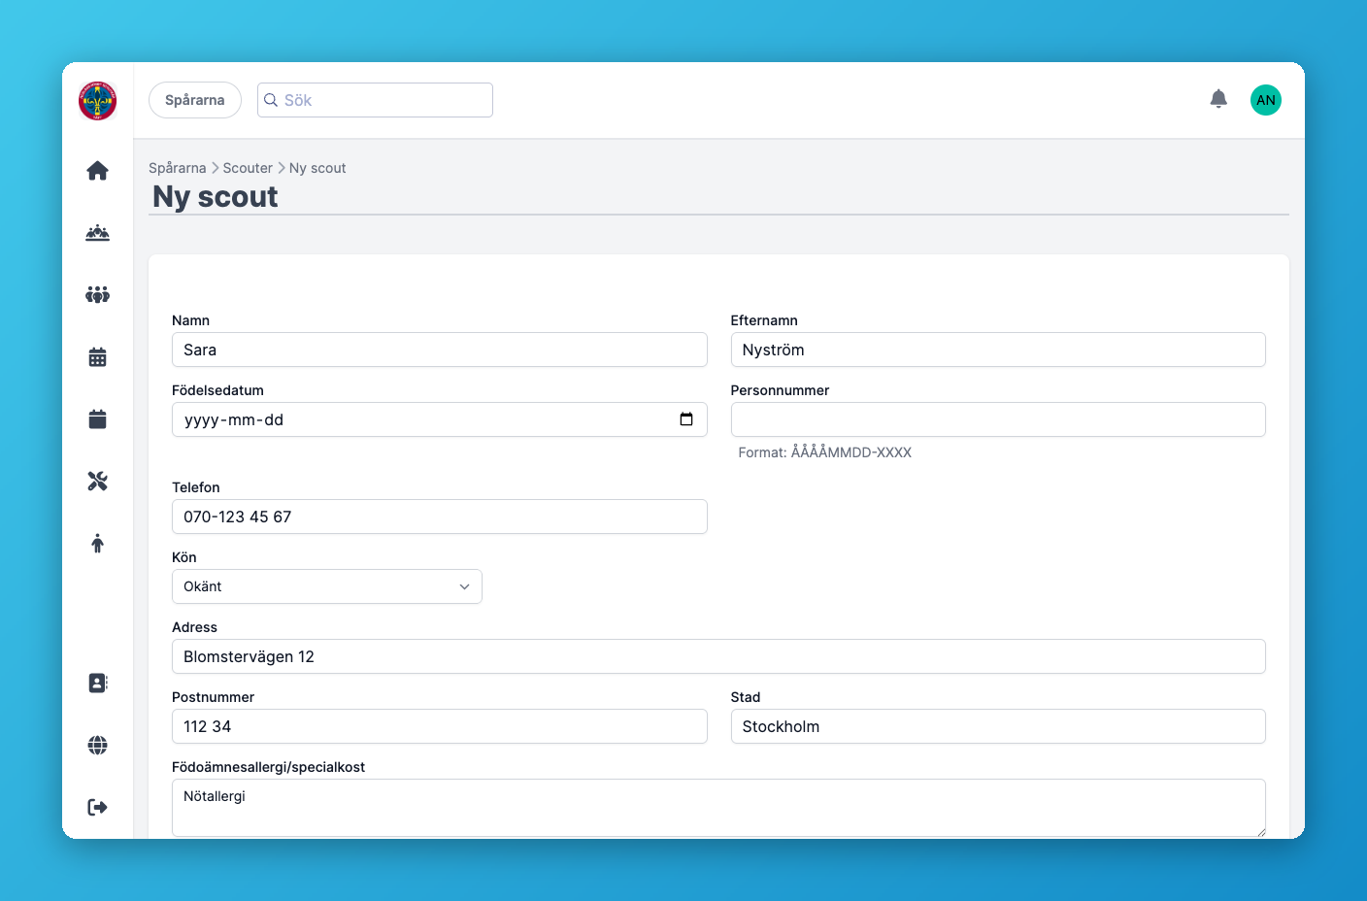Click the Födoämnesallergi/specialkost label
1367x901 pixels.
(x=269, y=767)
